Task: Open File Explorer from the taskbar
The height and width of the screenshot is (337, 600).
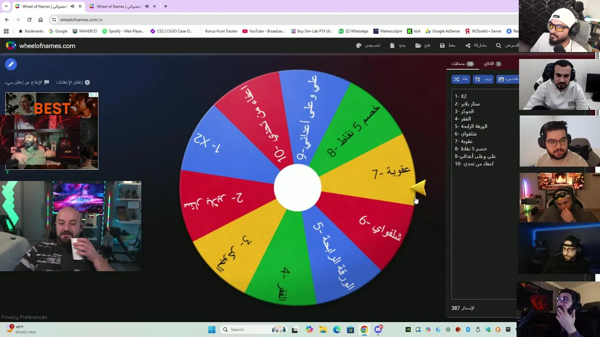Action: [323, 330]
